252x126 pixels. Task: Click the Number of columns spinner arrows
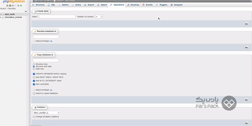tap(101, 17)
